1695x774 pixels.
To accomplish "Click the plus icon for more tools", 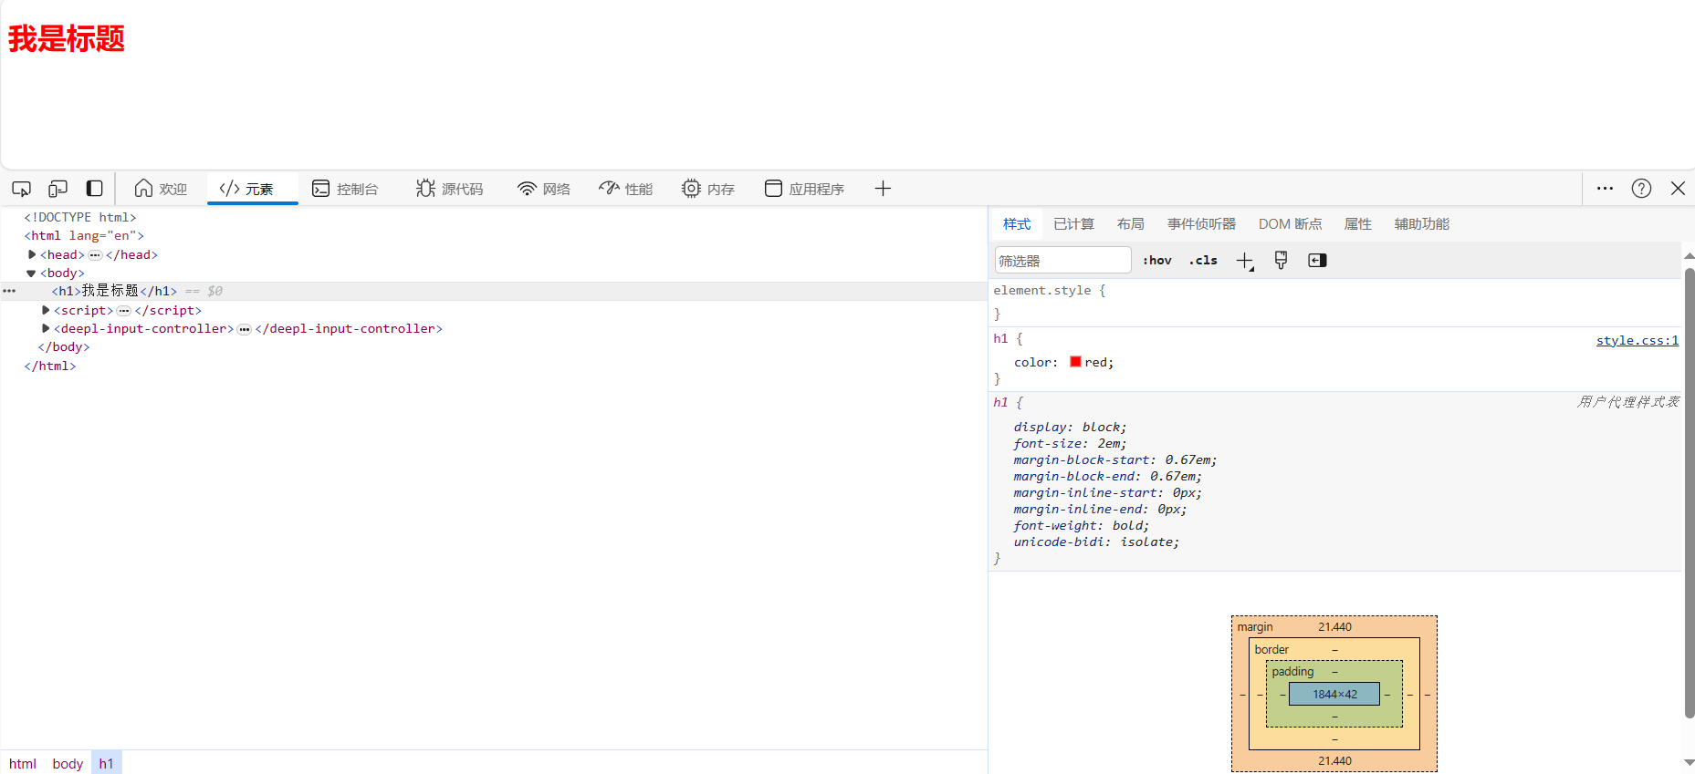I will pos(883,189).
